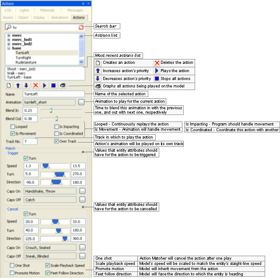
Task: Play the selected action
Action: pyautogui.click(x=45, y=86)
